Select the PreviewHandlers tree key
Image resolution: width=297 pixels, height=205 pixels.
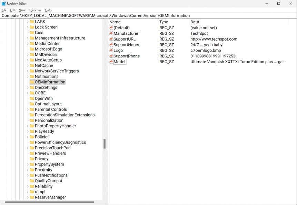(50, 153)
